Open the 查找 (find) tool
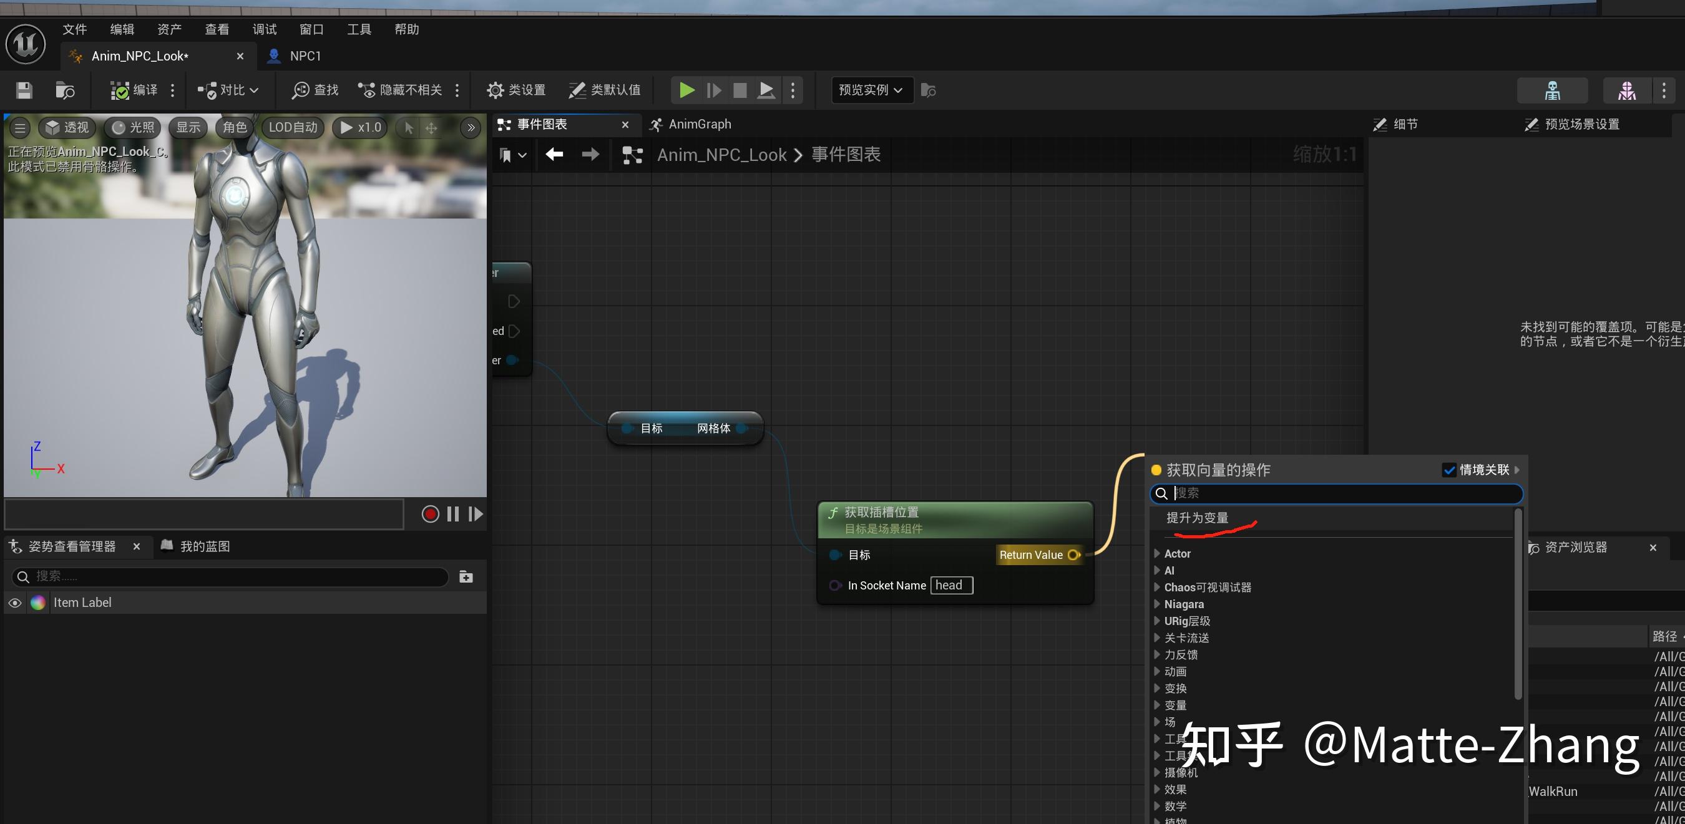The image size is (1685, 824). point(314,90)
